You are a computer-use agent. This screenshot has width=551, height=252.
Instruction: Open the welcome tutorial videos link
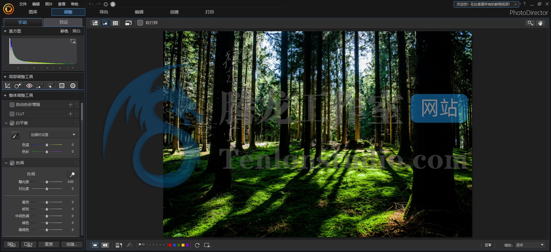(x=483, y=4)
